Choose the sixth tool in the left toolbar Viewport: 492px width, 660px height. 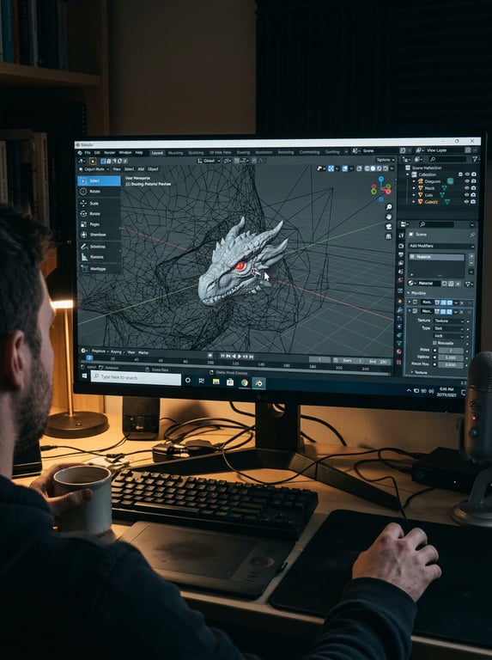pyautogui.click(x=100, y=235)
